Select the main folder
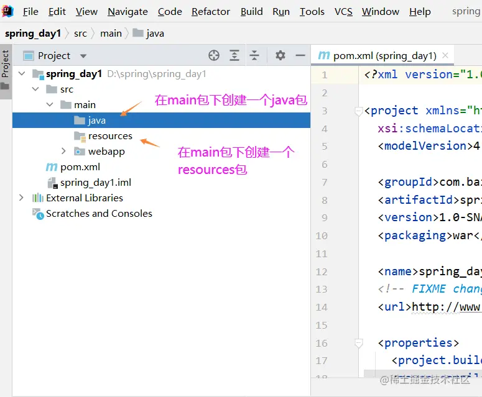 (x=85, y=105)
